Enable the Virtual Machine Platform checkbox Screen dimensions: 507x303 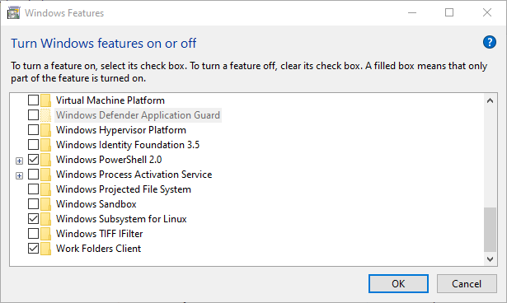coord(33,100)
